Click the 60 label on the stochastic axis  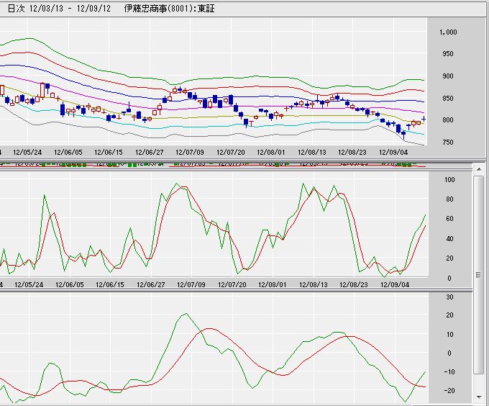click(449, 219)
